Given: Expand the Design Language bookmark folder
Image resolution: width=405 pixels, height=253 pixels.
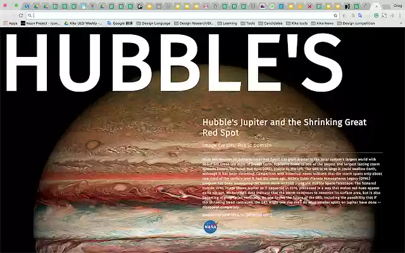Looking at the screenshot, I should pos(153,23).
